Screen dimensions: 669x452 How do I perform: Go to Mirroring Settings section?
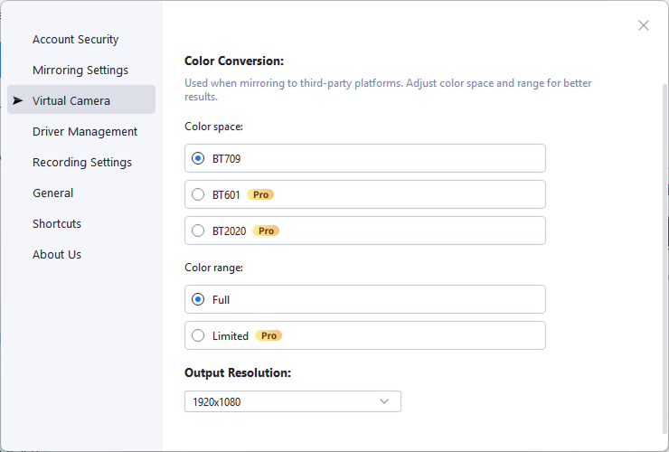tap(80, 71)
